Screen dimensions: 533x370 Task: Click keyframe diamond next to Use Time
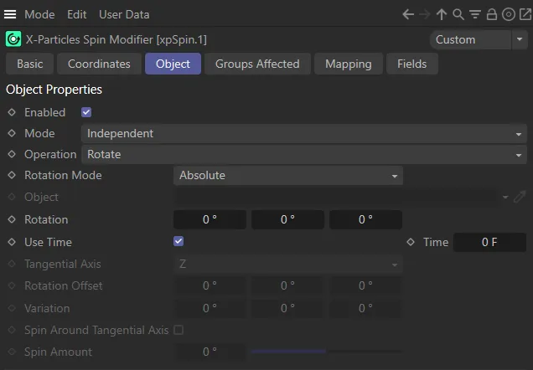[x=12, y=242]
